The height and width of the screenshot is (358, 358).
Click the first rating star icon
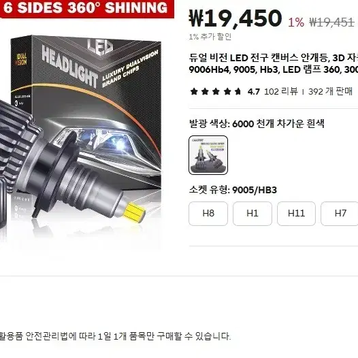[194, 92]
